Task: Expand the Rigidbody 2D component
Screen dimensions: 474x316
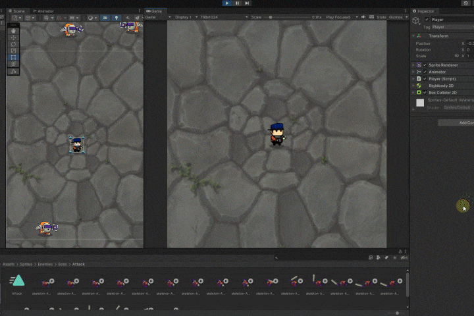Action: click(413, 86)
